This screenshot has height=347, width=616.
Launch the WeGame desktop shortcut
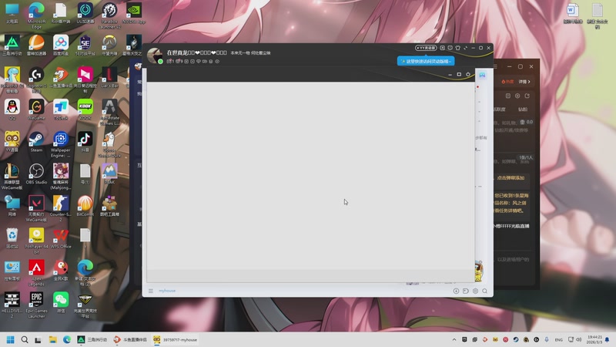[x=36, y=108]
